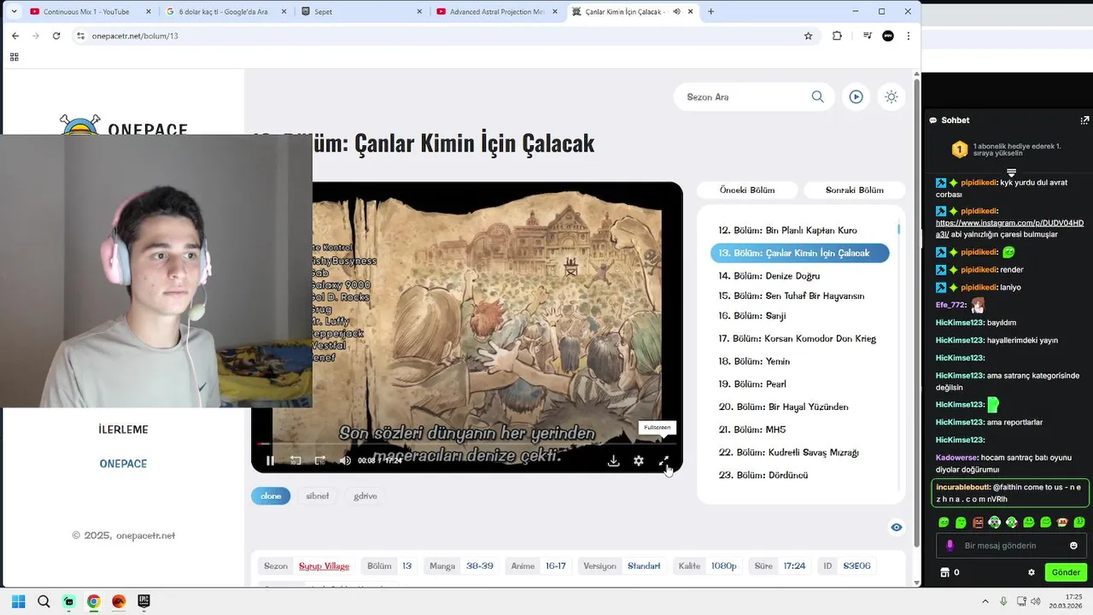This screenshot has height=615, width=1093.
Task: Open the media control icon in toolbar
Action: (x=867, y=36)
